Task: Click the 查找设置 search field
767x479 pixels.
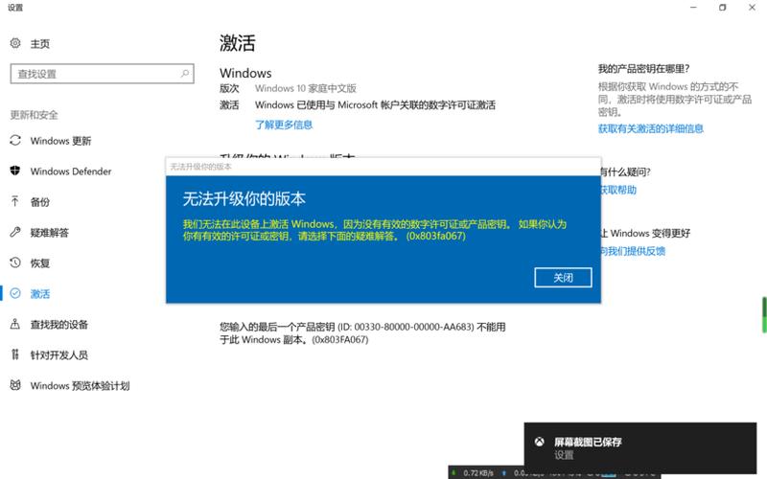Action: 103,74
